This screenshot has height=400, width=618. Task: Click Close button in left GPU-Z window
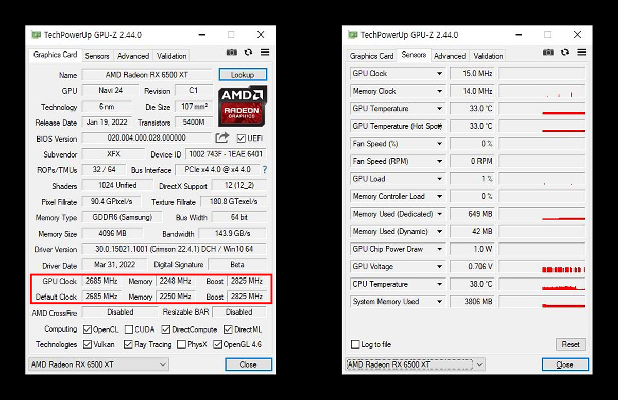(x=248, y=364)
